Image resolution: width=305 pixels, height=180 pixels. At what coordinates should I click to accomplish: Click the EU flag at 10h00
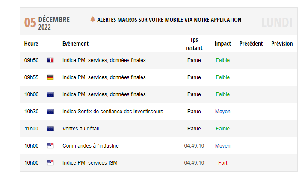[50, 94]
